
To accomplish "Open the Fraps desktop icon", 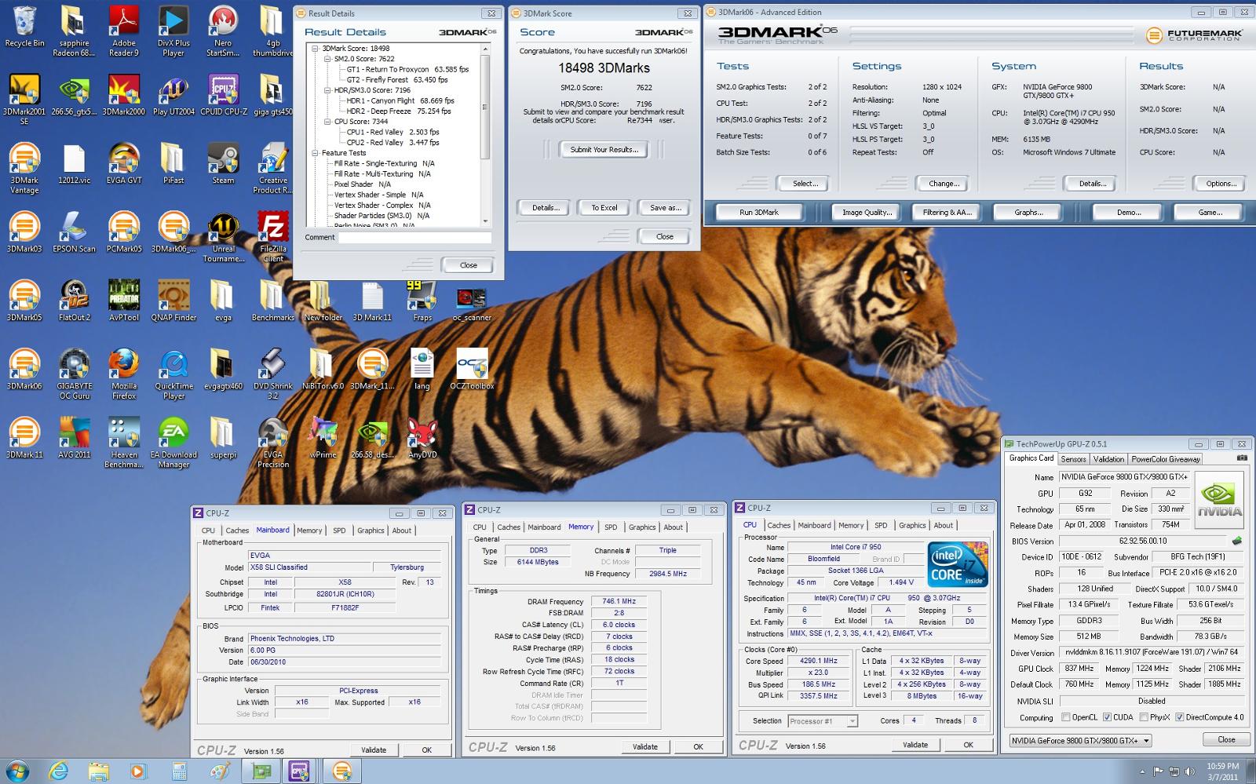I will pyautogui.click(x=422, y=301).
